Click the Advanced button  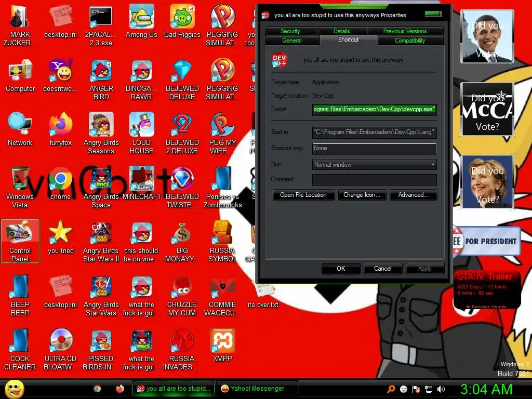tap(413, 195)
